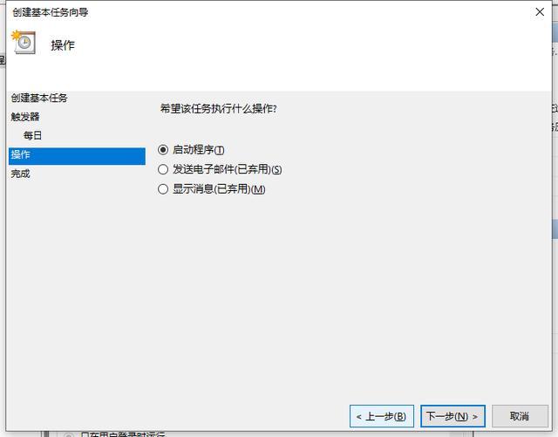
Task: Click the clock wizard icon in the header
Action: (24, 43)
